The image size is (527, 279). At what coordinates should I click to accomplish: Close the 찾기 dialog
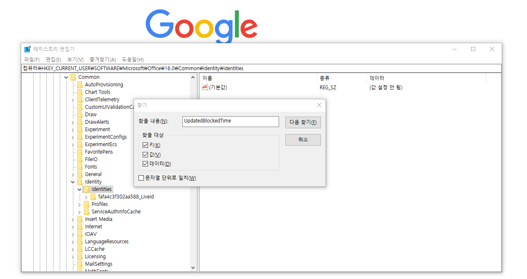click(x=319, y=105)
